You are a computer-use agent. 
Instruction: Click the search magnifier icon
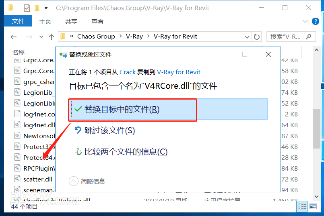(x=309, y=37)
